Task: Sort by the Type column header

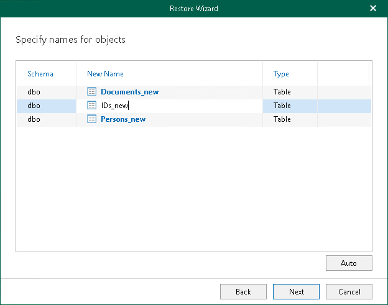Action: pos(281,74)
